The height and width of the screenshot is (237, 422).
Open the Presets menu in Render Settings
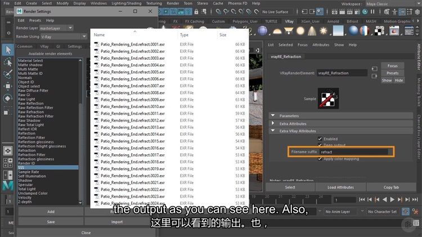35,20
